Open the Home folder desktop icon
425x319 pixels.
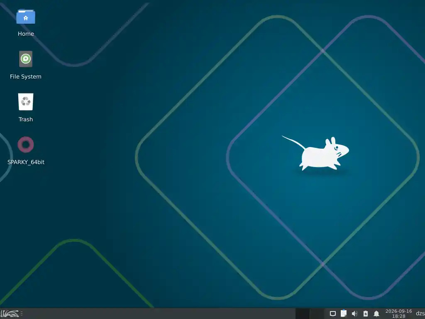click(x=26, y=17)
